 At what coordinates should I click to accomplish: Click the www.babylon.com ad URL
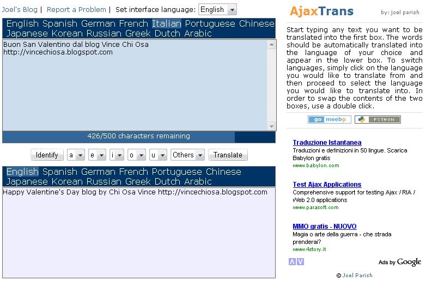pyautogui.click(x=316, y=166)
